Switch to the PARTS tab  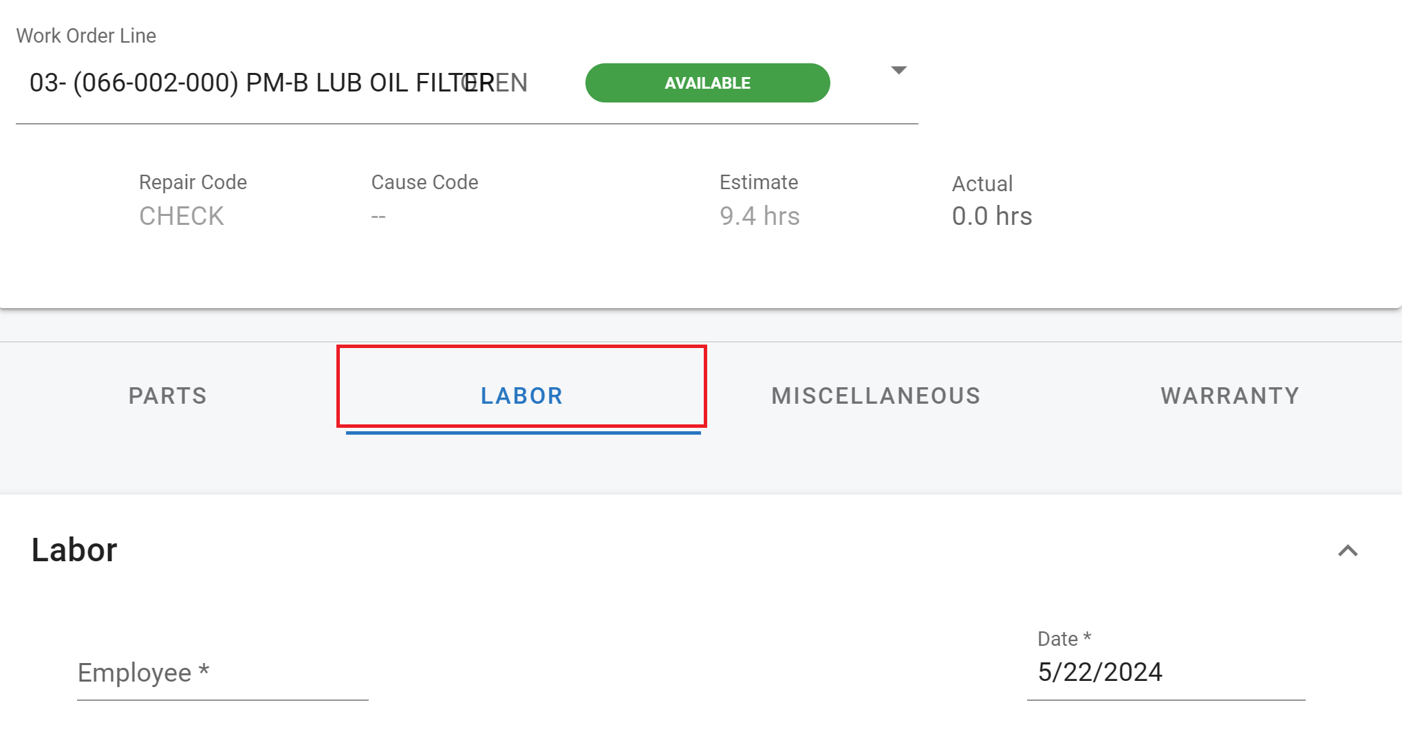(x=168, y=395)
